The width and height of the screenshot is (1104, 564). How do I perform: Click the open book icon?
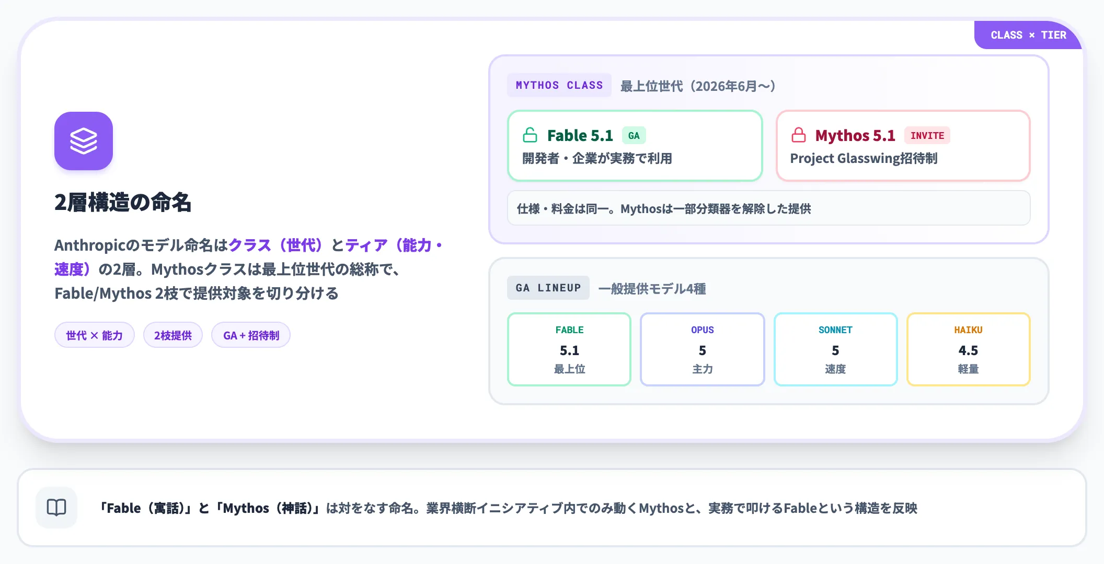click(56, 508)
